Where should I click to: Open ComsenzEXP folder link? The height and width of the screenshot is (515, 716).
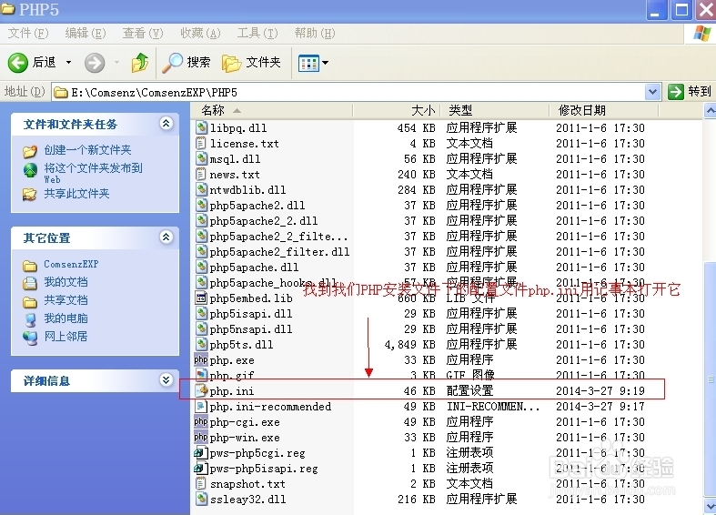point(71,265)
